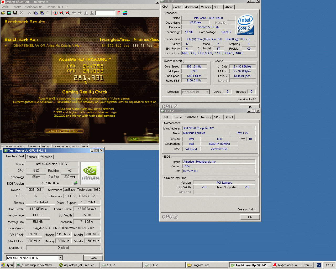
Task: Paste clipboard icon in IrfanView toolbar
Action: point(41,13)
